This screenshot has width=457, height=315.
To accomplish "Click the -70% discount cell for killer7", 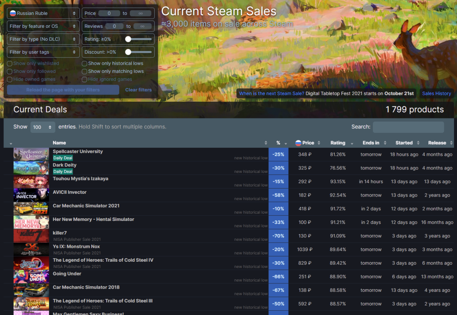I will (279, 236).
